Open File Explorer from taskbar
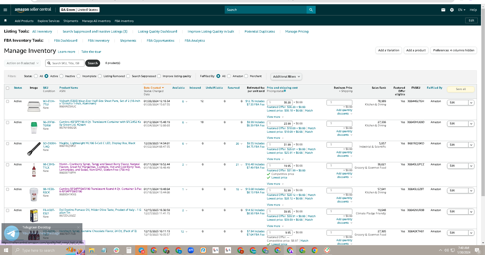The image size is (485, 255). 91,250
